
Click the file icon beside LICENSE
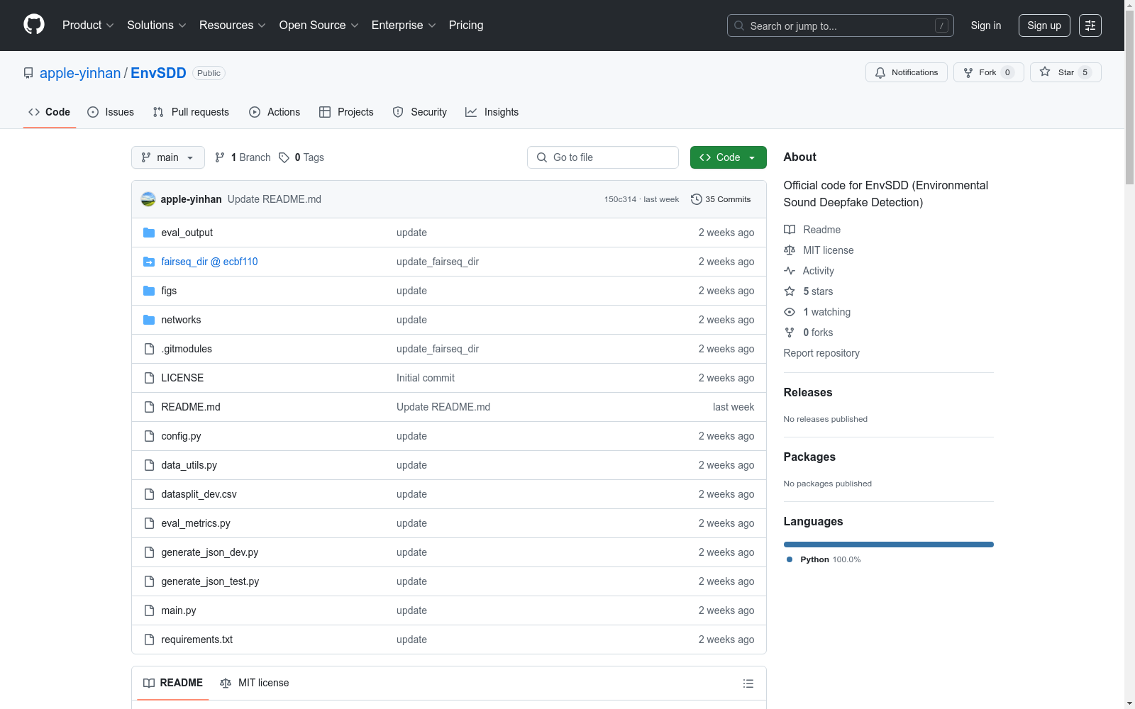pos(149,378)
